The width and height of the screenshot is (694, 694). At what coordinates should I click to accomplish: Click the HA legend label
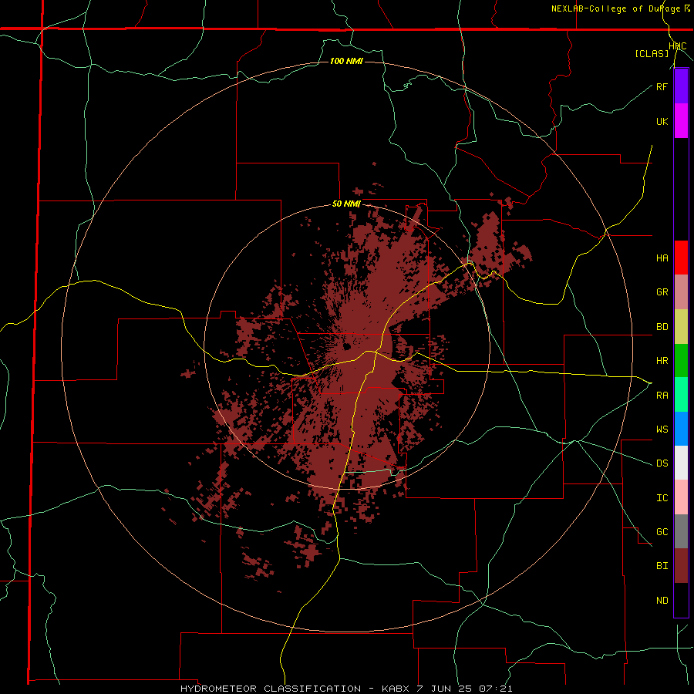pyautogui.click(x=662, y=258)
